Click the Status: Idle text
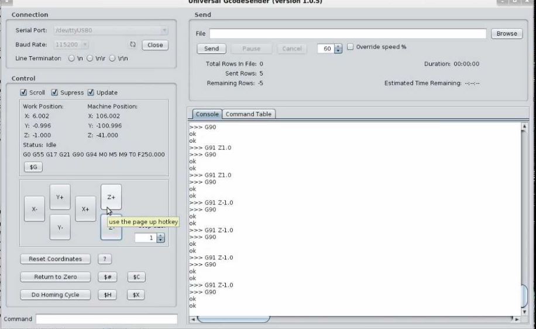 39,145
